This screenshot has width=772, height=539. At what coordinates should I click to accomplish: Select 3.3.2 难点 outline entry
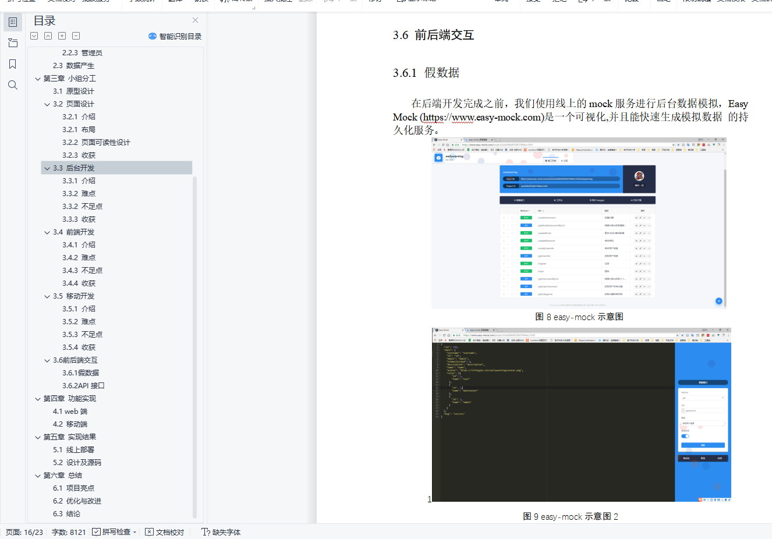tap(79, 194)
